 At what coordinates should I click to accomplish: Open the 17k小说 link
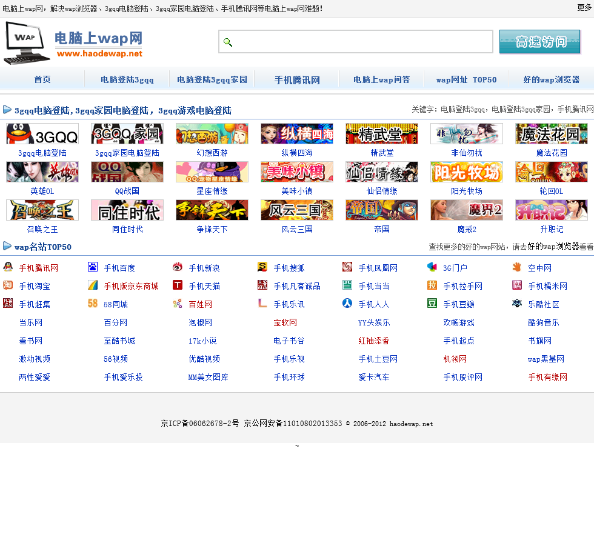point(202,341)
